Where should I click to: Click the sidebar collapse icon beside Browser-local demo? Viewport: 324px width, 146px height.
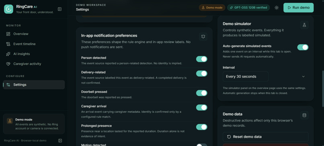tap(60, 141)
